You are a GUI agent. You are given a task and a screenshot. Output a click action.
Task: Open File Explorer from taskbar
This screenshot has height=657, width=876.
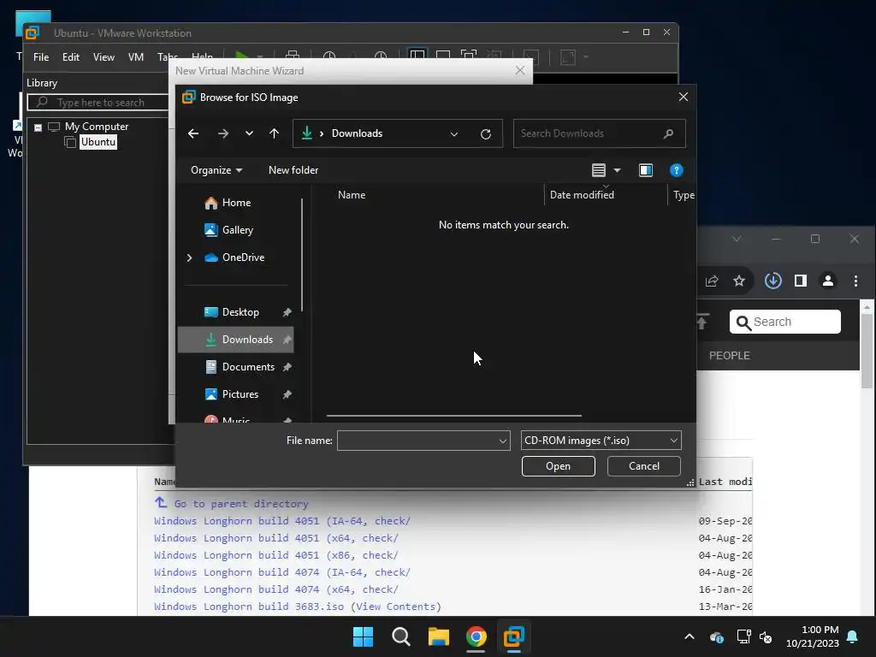tap(439, 636)
